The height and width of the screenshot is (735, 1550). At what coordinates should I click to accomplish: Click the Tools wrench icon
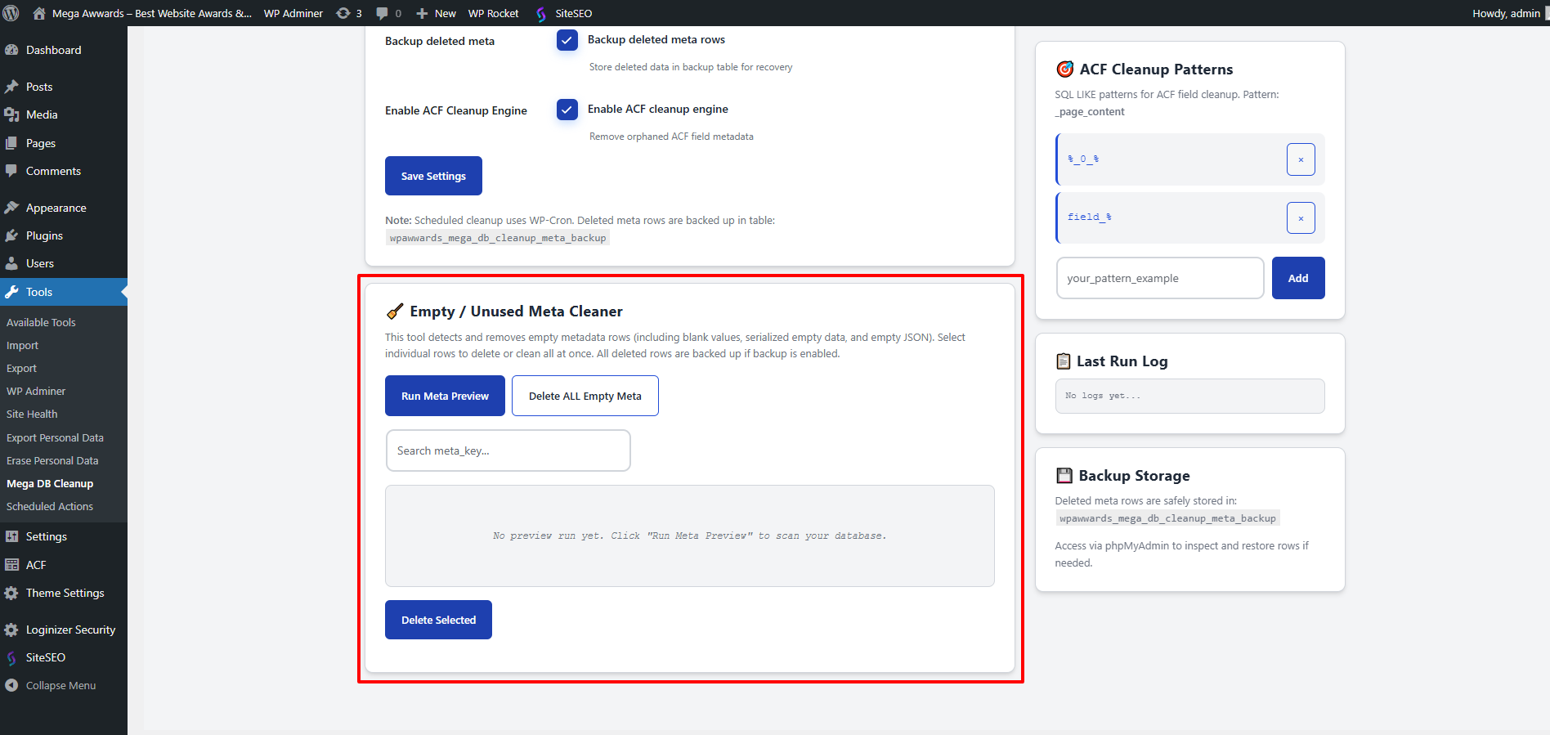(11, 292)
